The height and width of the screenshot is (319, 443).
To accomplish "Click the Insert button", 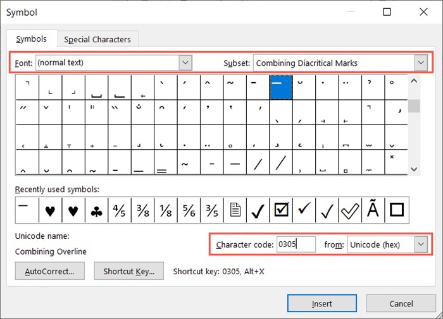I will [322, 303].
